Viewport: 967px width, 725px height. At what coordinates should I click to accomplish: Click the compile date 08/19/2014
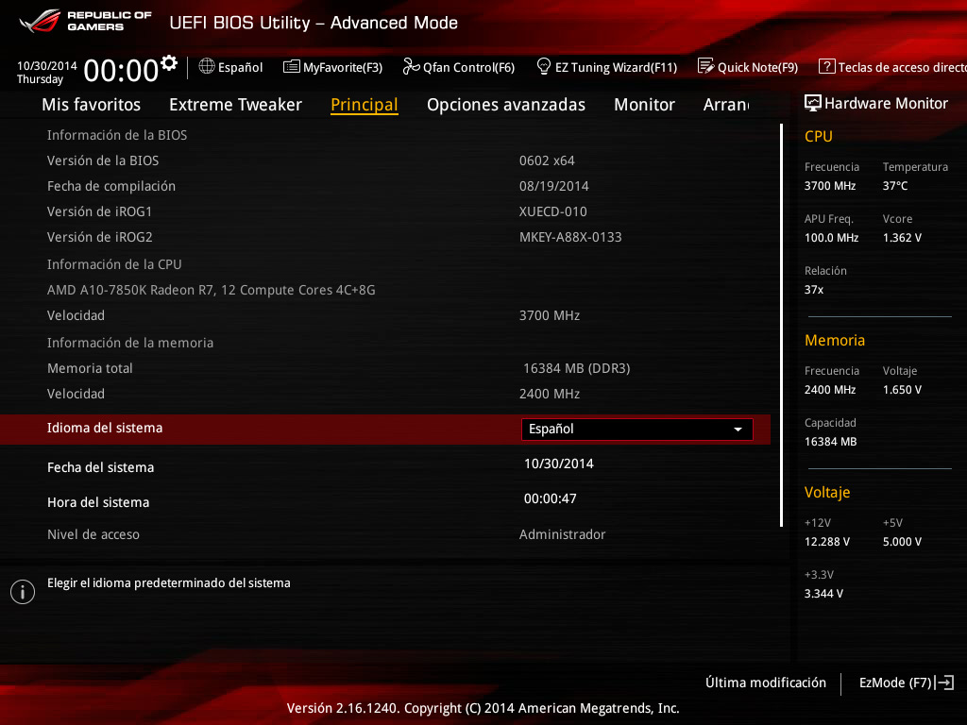click(553, 186)
